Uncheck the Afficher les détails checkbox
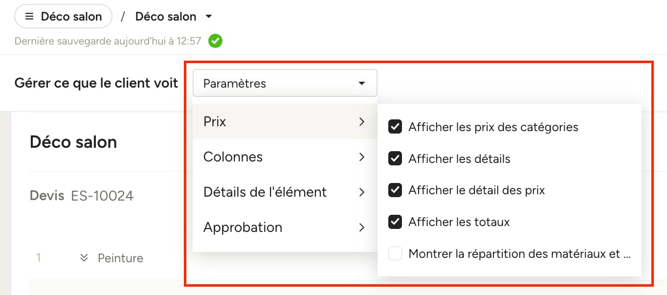 (x=395, y=159)
